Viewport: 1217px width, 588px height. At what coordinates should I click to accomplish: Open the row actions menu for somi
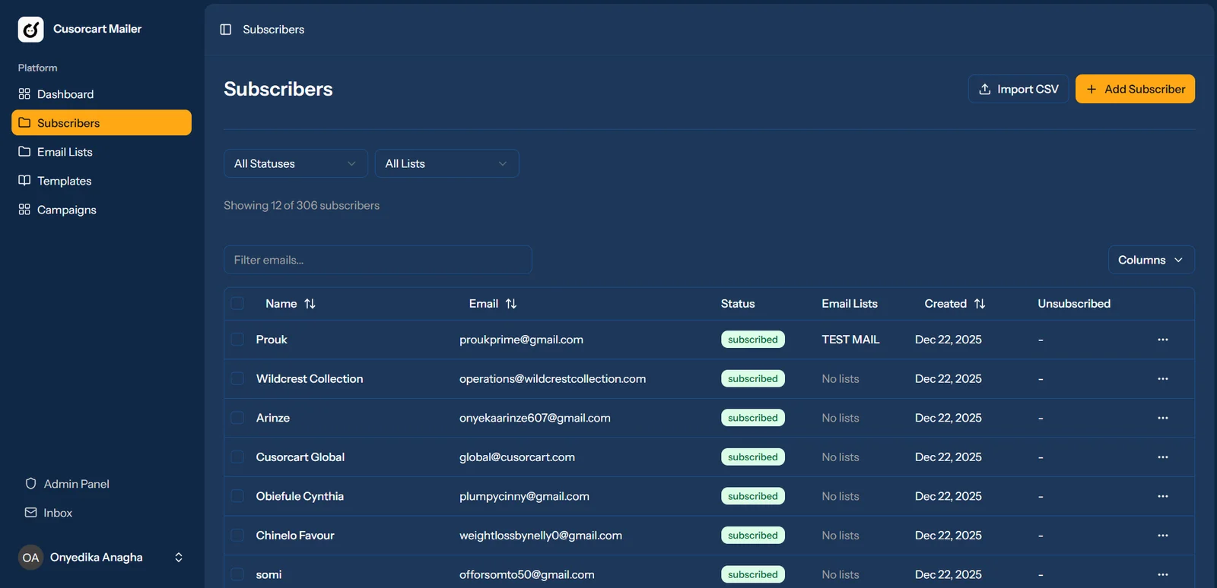tap(1163, 575)
